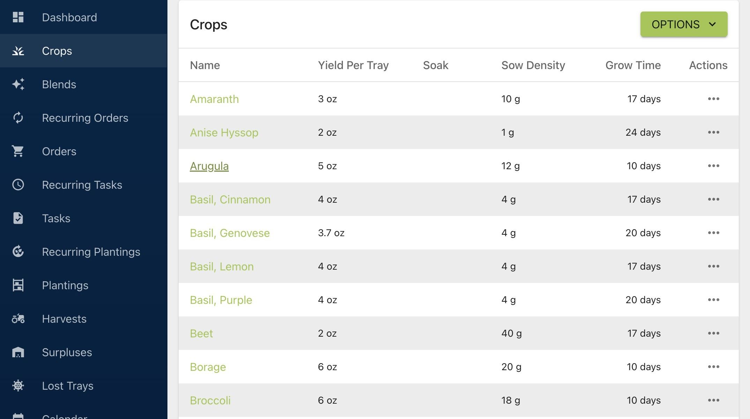750x419 pixels.
Task: Open the Borage crop link
Action: coord(208,367)
